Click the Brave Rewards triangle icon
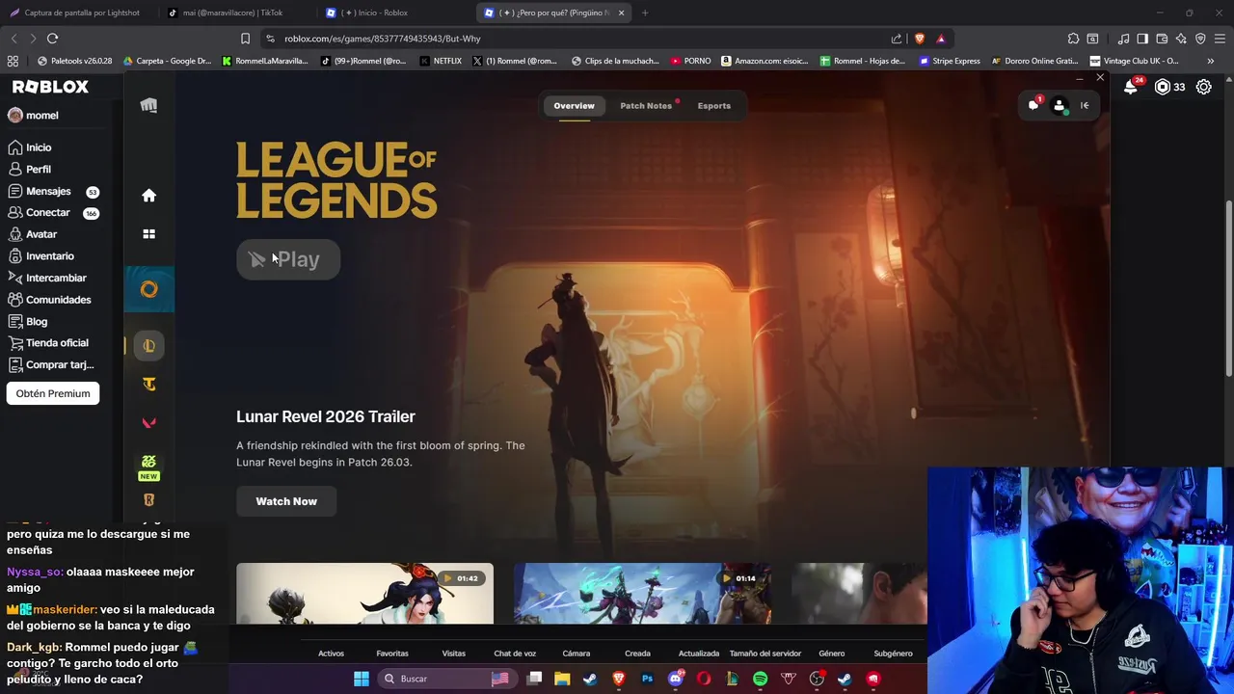 click(941, 39)
